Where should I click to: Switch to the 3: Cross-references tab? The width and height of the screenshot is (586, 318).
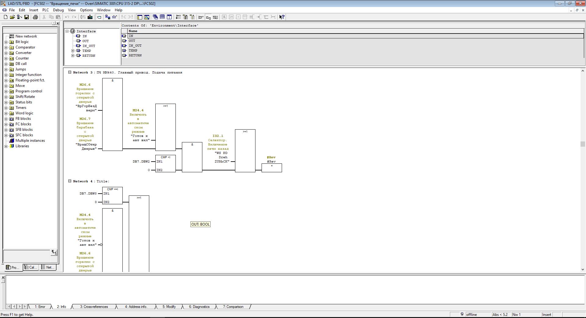tap(94, 307)
